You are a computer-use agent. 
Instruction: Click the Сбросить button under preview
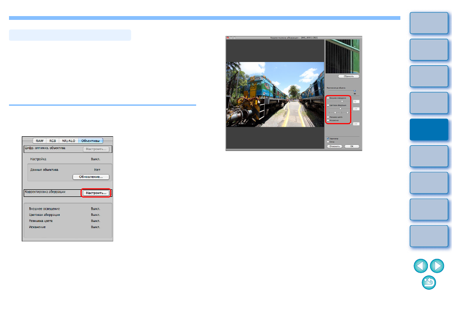point(349,76)
